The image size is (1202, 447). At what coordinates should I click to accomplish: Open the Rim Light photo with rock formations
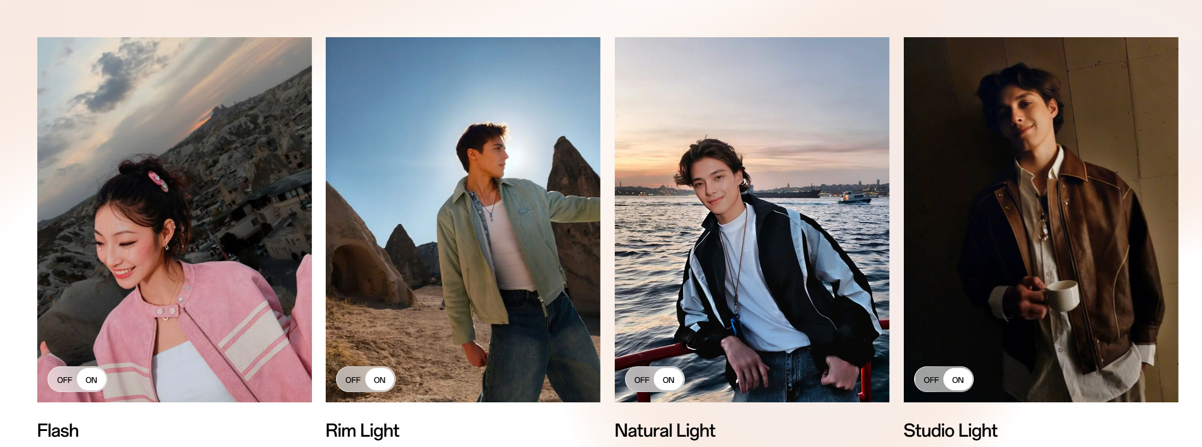click(x=463, y=220)
